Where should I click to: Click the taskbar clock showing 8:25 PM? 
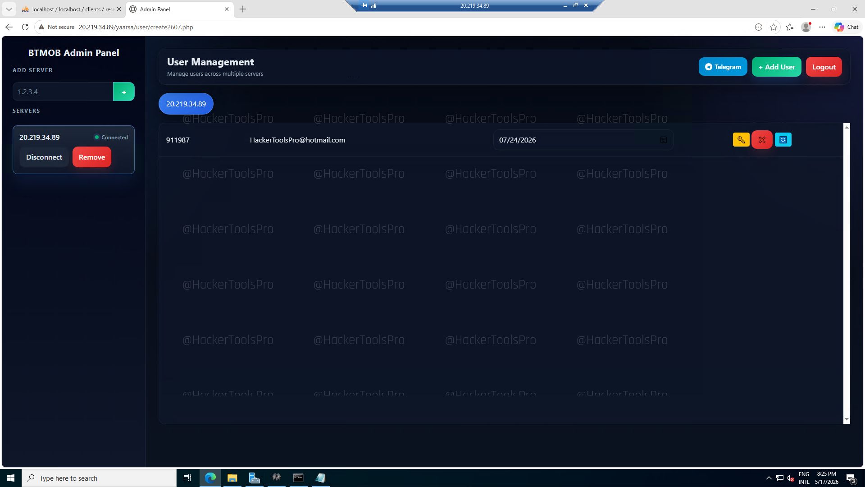point(827,478)
